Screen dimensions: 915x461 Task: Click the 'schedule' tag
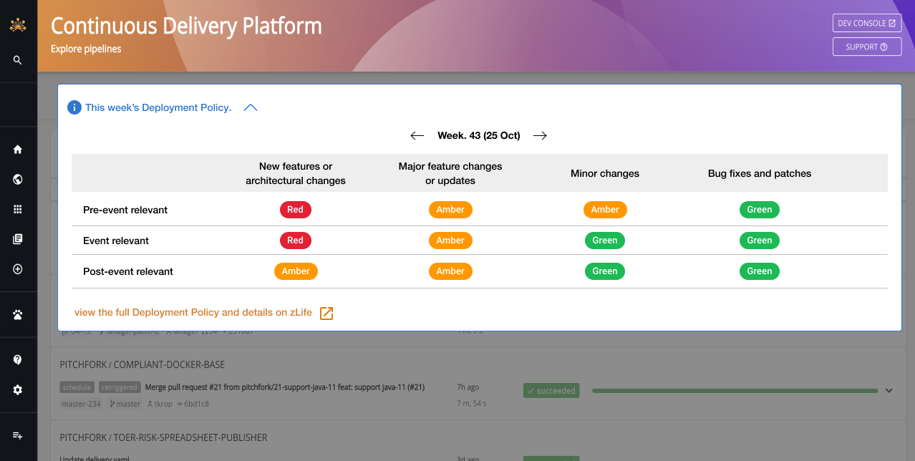click(77, 387)
